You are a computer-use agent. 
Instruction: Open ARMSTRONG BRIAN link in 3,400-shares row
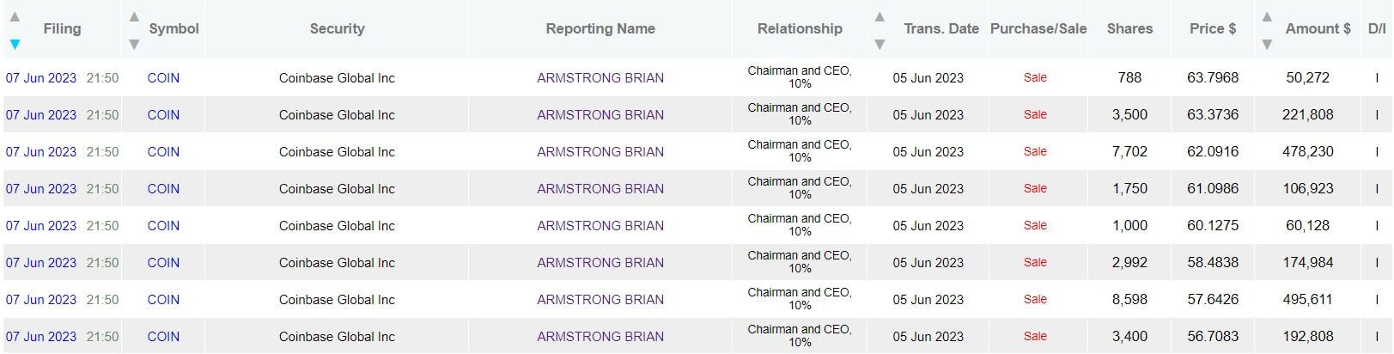[600, 337]
